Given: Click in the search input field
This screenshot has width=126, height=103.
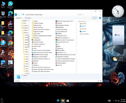Looking at the screenshot, I should coord(91,15).
